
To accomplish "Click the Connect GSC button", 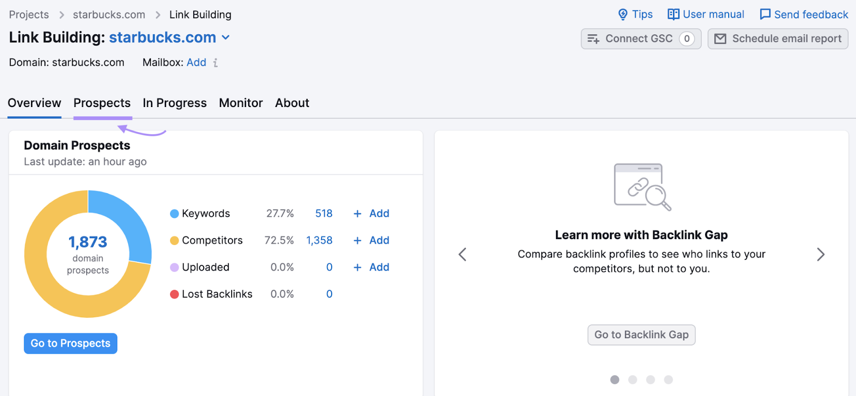I will (x=640, y=39).
